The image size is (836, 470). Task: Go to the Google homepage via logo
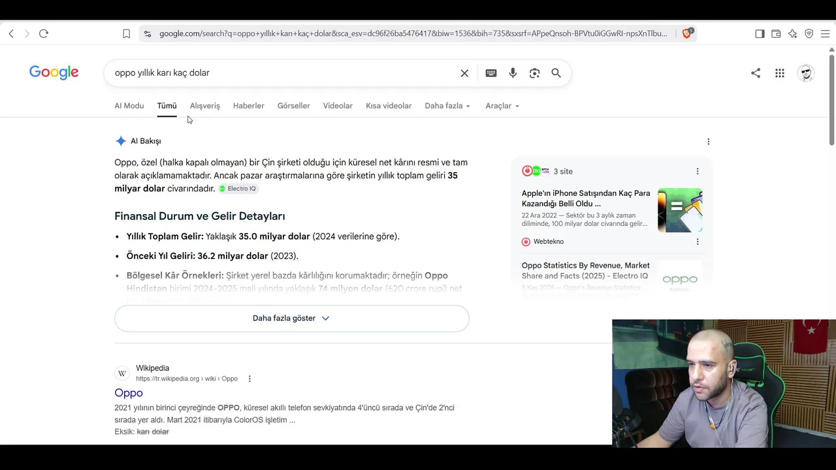[x=54, y=72]
